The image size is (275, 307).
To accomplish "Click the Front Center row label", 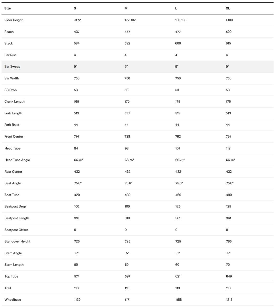I will pyautogui.click(x=14, y=137).
